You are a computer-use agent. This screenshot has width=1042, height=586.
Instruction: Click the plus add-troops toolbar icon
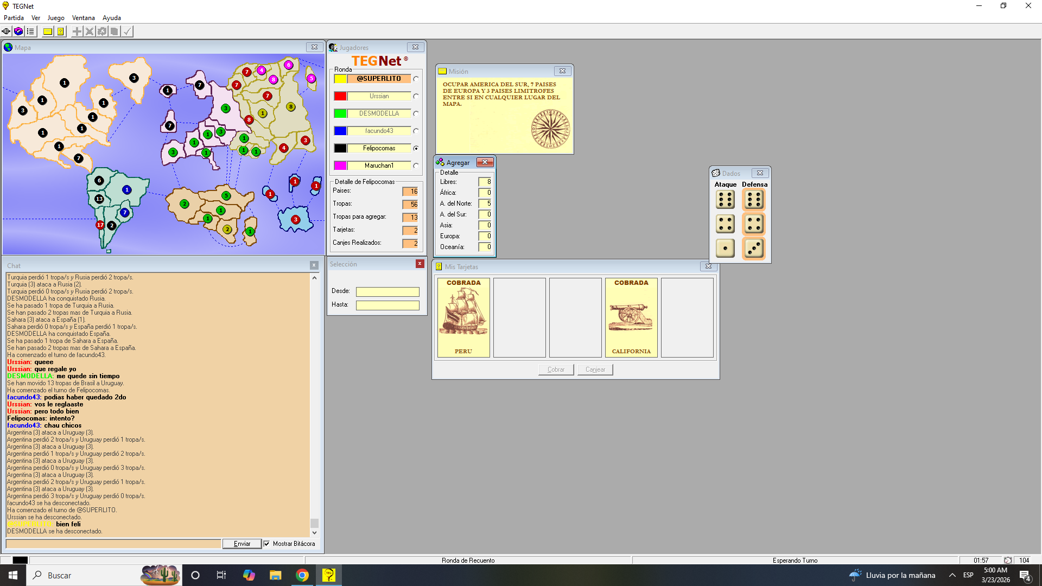point(77,31)
